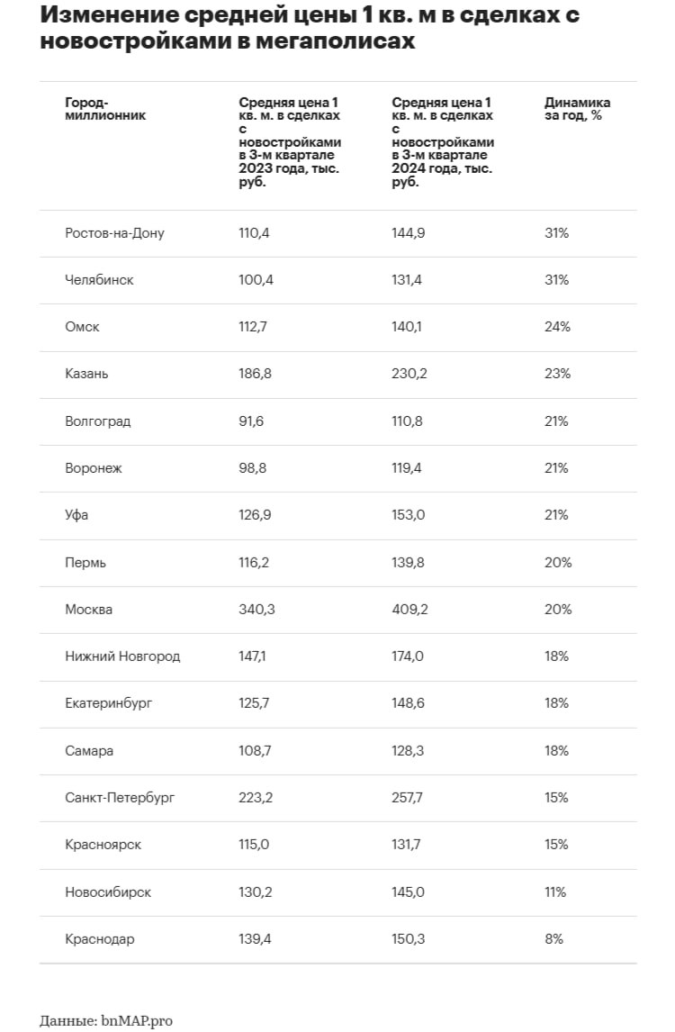Click the Екатеринбург row label
The image size is (675, 1032).
[x=108, y=703]
